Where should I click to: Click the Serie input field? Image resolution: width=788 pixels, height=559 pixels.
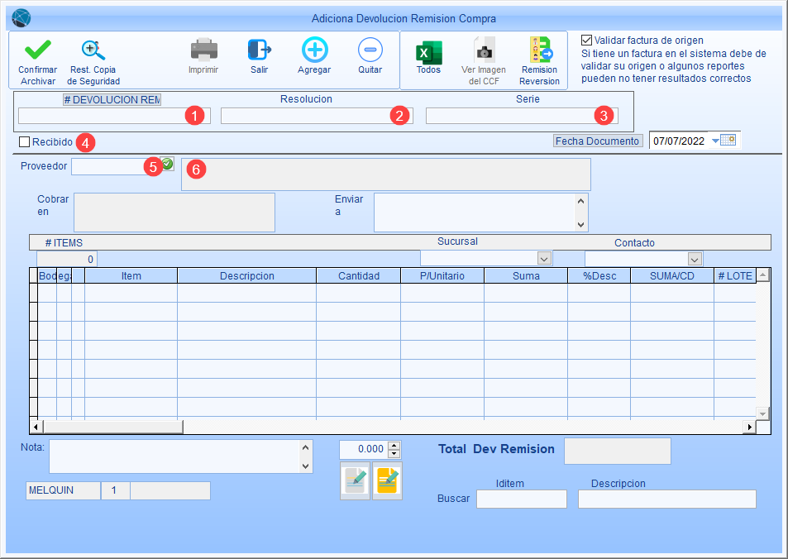click(522, 116)
